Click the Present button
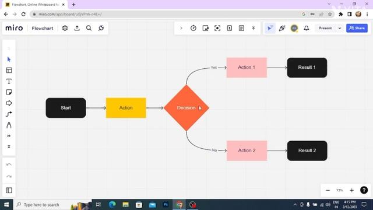The width and height of the screenshot is (373, 210). (325, 28)
